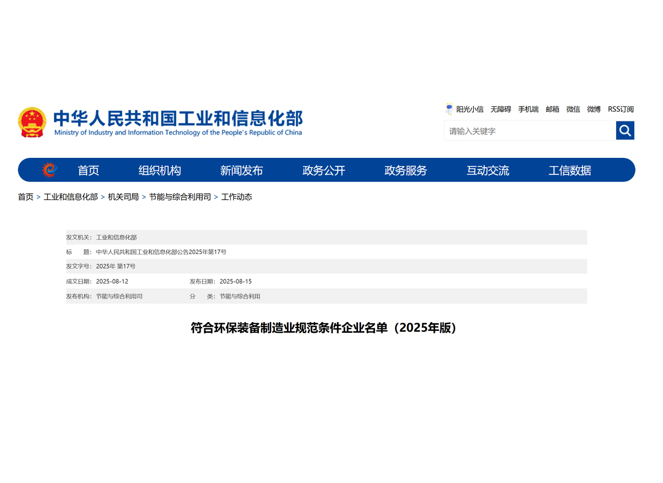
Task: Click the gear logo in navigation bar
Action: (50, 170)
